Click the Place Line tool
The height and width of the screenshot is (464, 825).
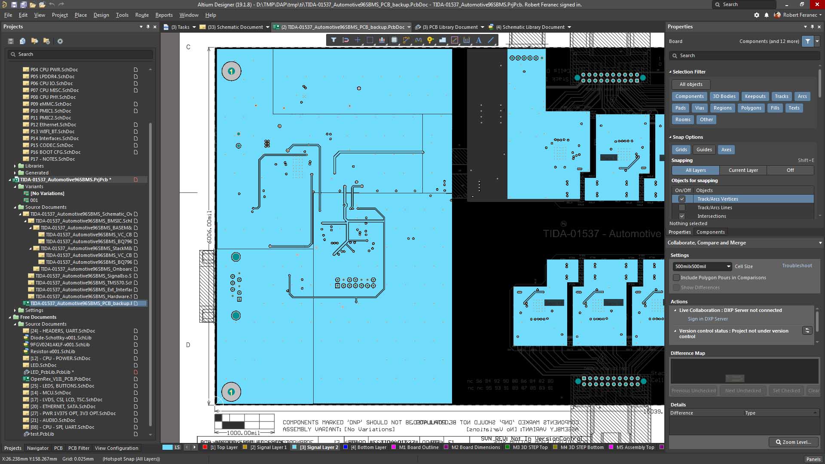[x=491, y=40]
